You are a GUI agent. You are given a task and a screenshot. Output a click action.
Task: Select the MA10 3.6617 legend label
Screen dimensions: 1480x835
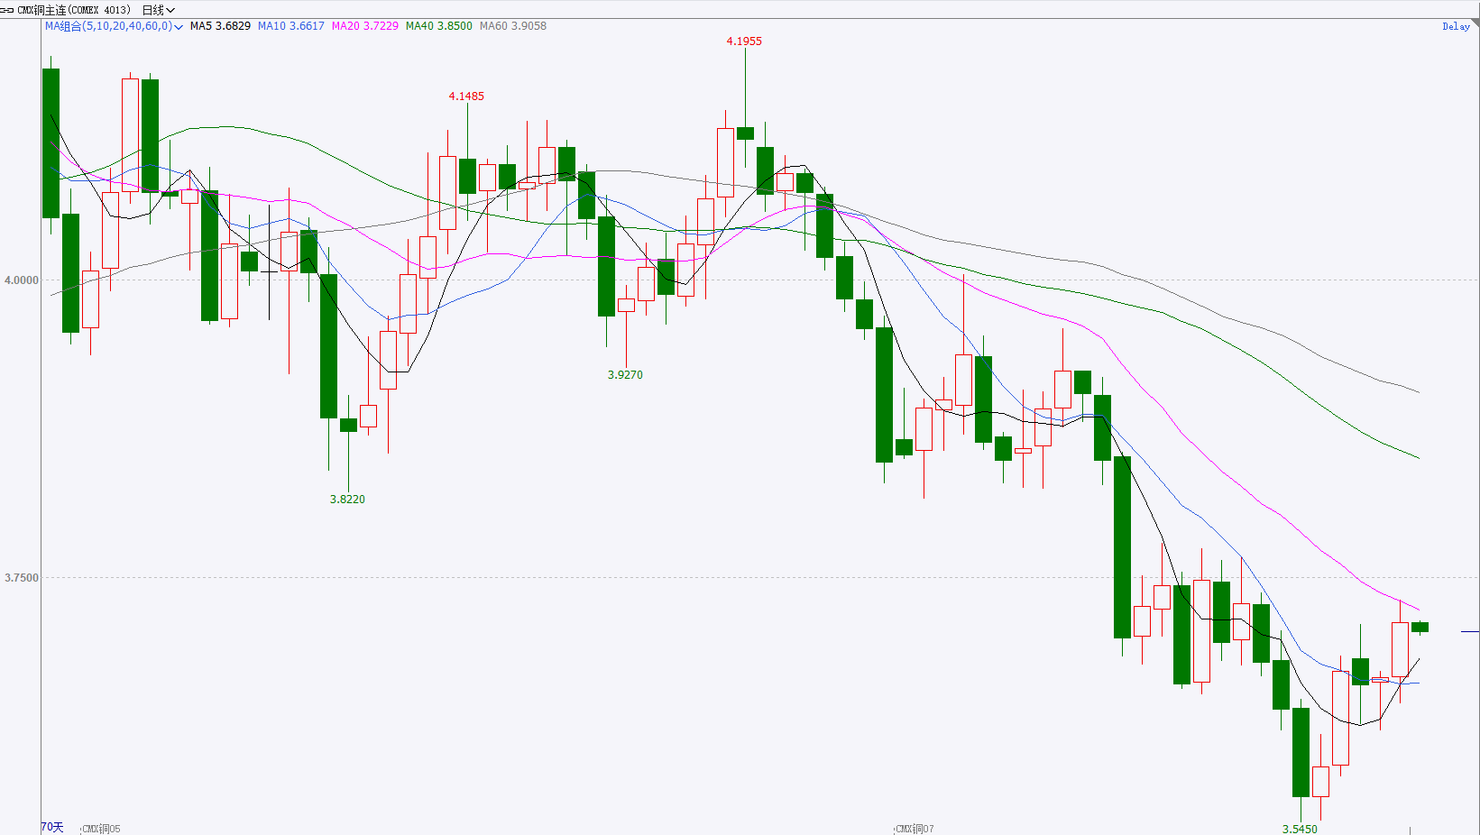pyautogui.click(x=291, y=26)
